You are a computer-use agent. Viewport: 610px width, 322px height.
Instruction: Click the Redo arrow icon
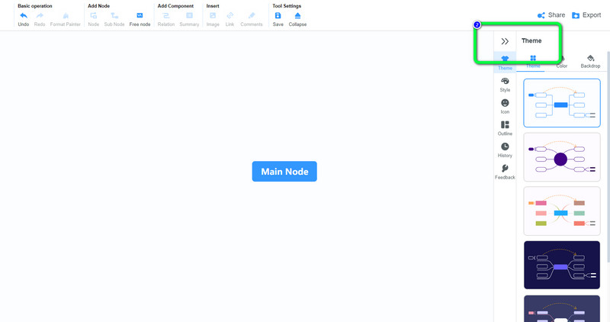pyautogui.click(x=40, y=15)
